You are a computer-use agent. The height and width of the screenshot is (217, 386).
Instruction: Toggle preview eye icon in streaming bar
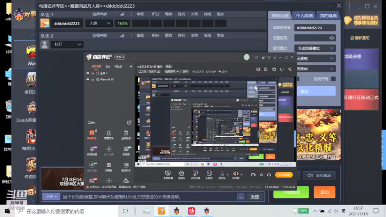[x=261, y=175]
